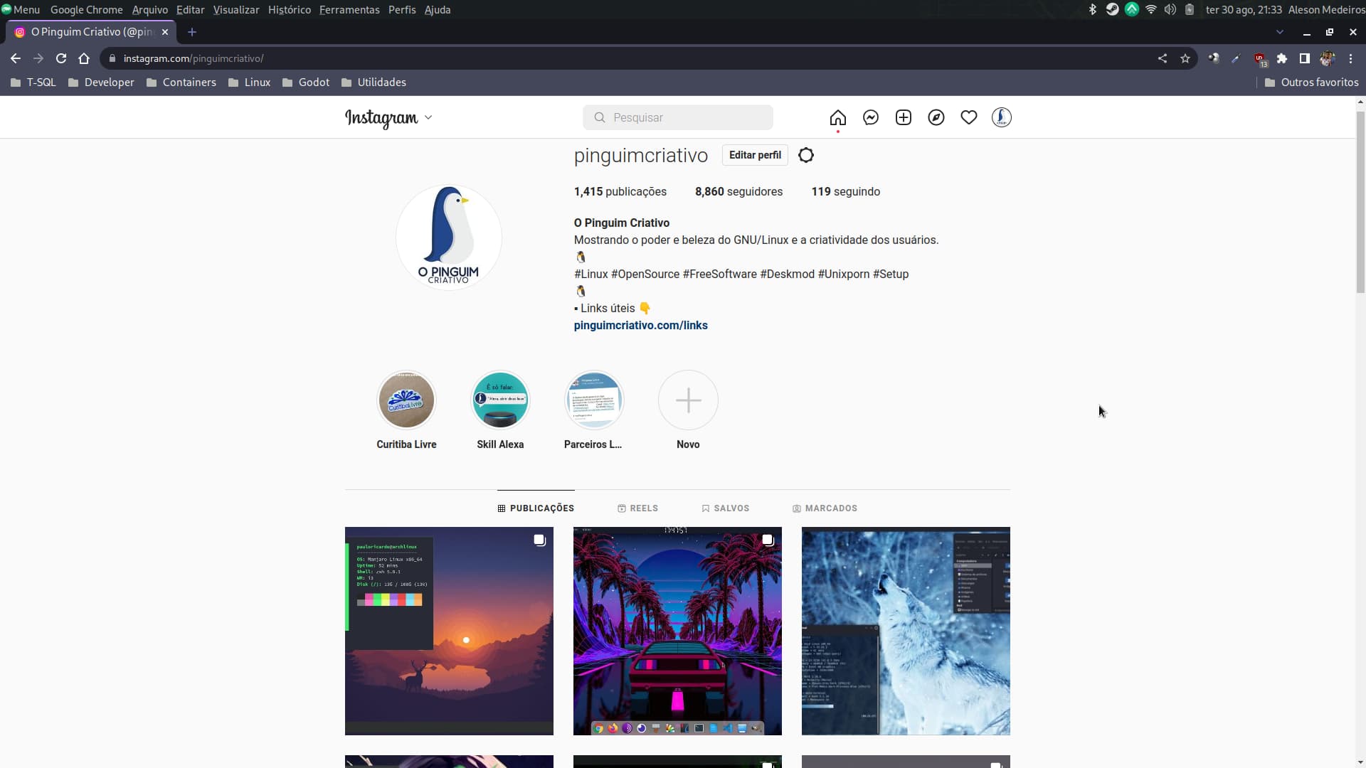Open synthwave car palm trees post
Viewport: 1366px width, 768px height.
pyautogui.click(x=677, y=631)
